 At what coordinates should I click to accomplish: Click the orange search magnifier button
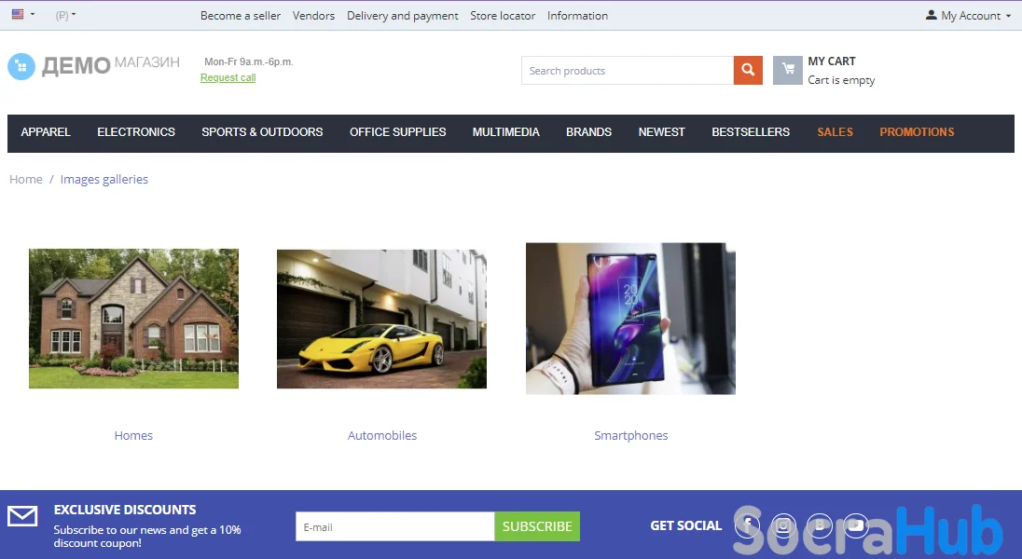click(748, 71)
